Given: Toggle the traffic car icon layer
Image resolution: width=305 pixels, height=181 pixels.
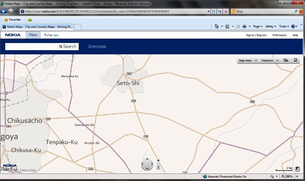Looking at the screenshot, I should (x=286, y=60).
